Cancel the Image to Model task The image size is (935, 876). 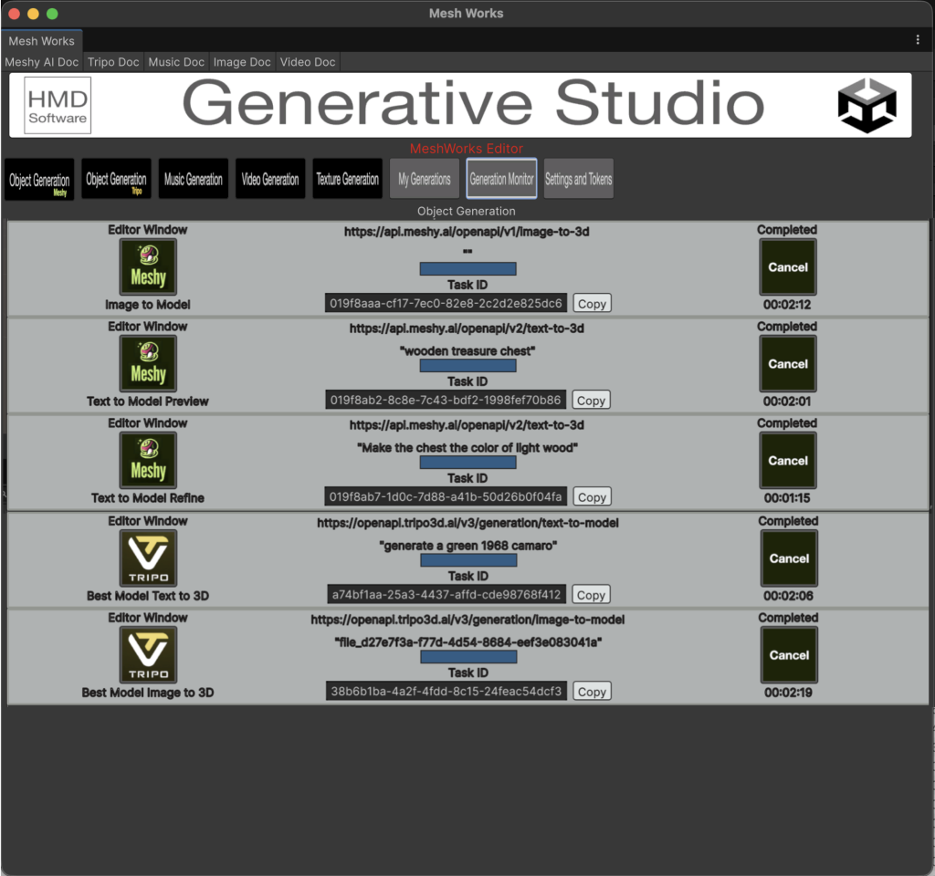coord(788,267)
